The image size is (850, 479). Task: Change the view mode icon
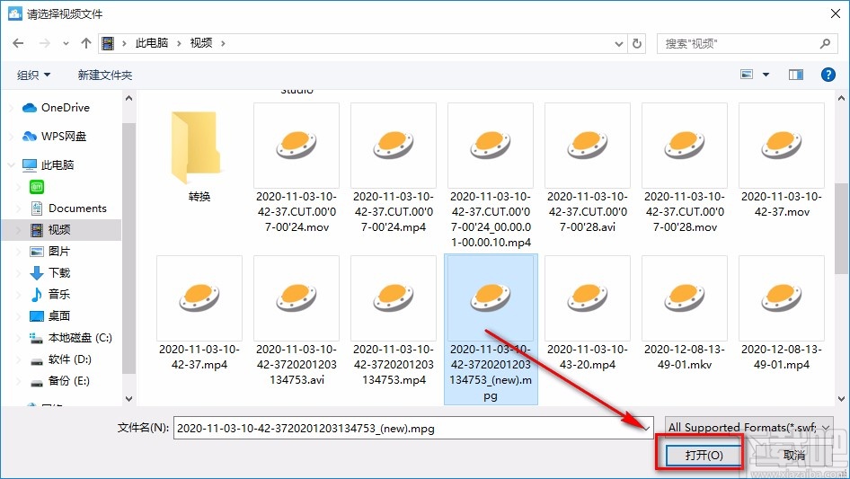point(747,75)
